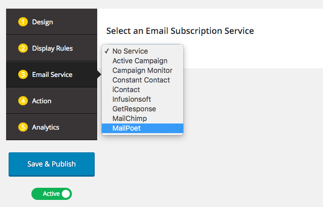
Task: Click the yellow step 3 number icon
Action: click(x=23, y=75)
